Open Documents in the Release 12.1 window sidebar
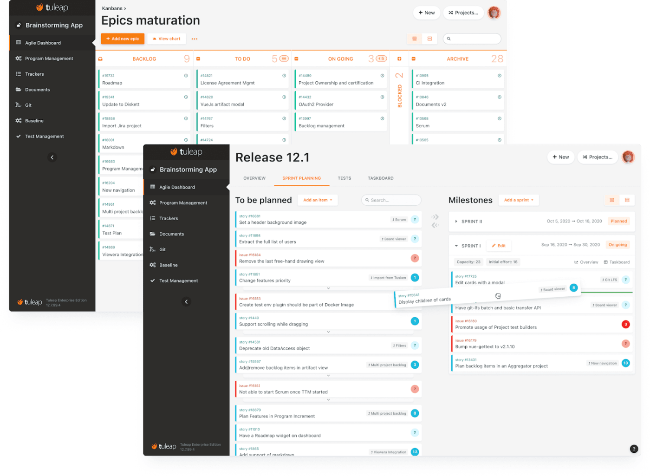The height and width of the screenshot is (476, 650). 171,234
